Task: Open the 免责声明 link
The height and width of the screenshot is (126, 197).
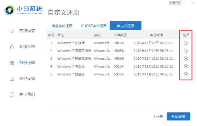Action: click(175, 3)
